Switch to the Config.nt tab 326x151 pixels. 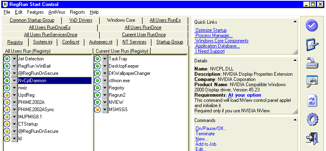(x=71, y=42)
